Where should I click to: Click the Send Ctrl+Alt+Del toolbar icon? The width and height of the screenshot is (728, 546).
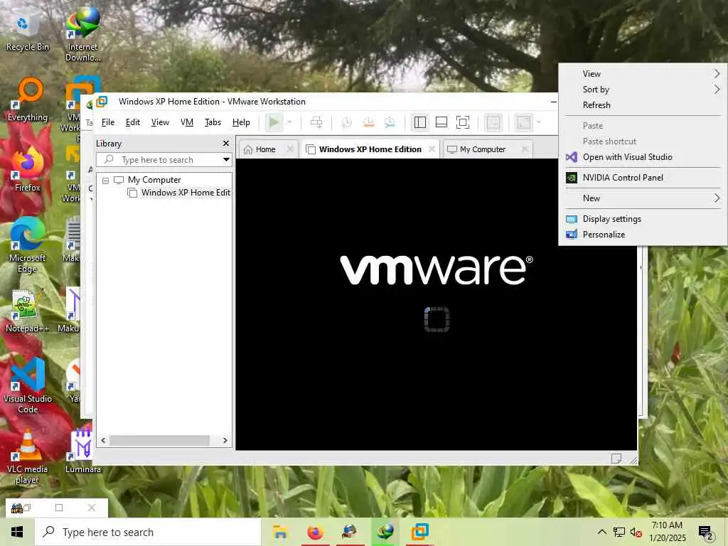(316, 122)
